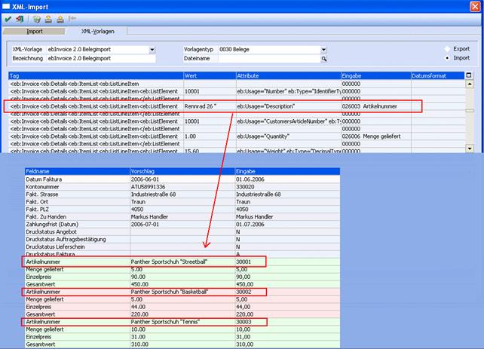Click the green checkmark confirm icon
The image size is (484, 349).
[x=8, y=20]
